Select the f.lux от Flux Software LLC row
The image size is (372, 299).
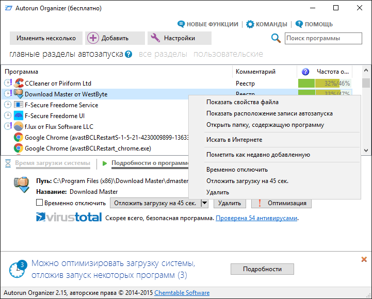tap(95, 126)
